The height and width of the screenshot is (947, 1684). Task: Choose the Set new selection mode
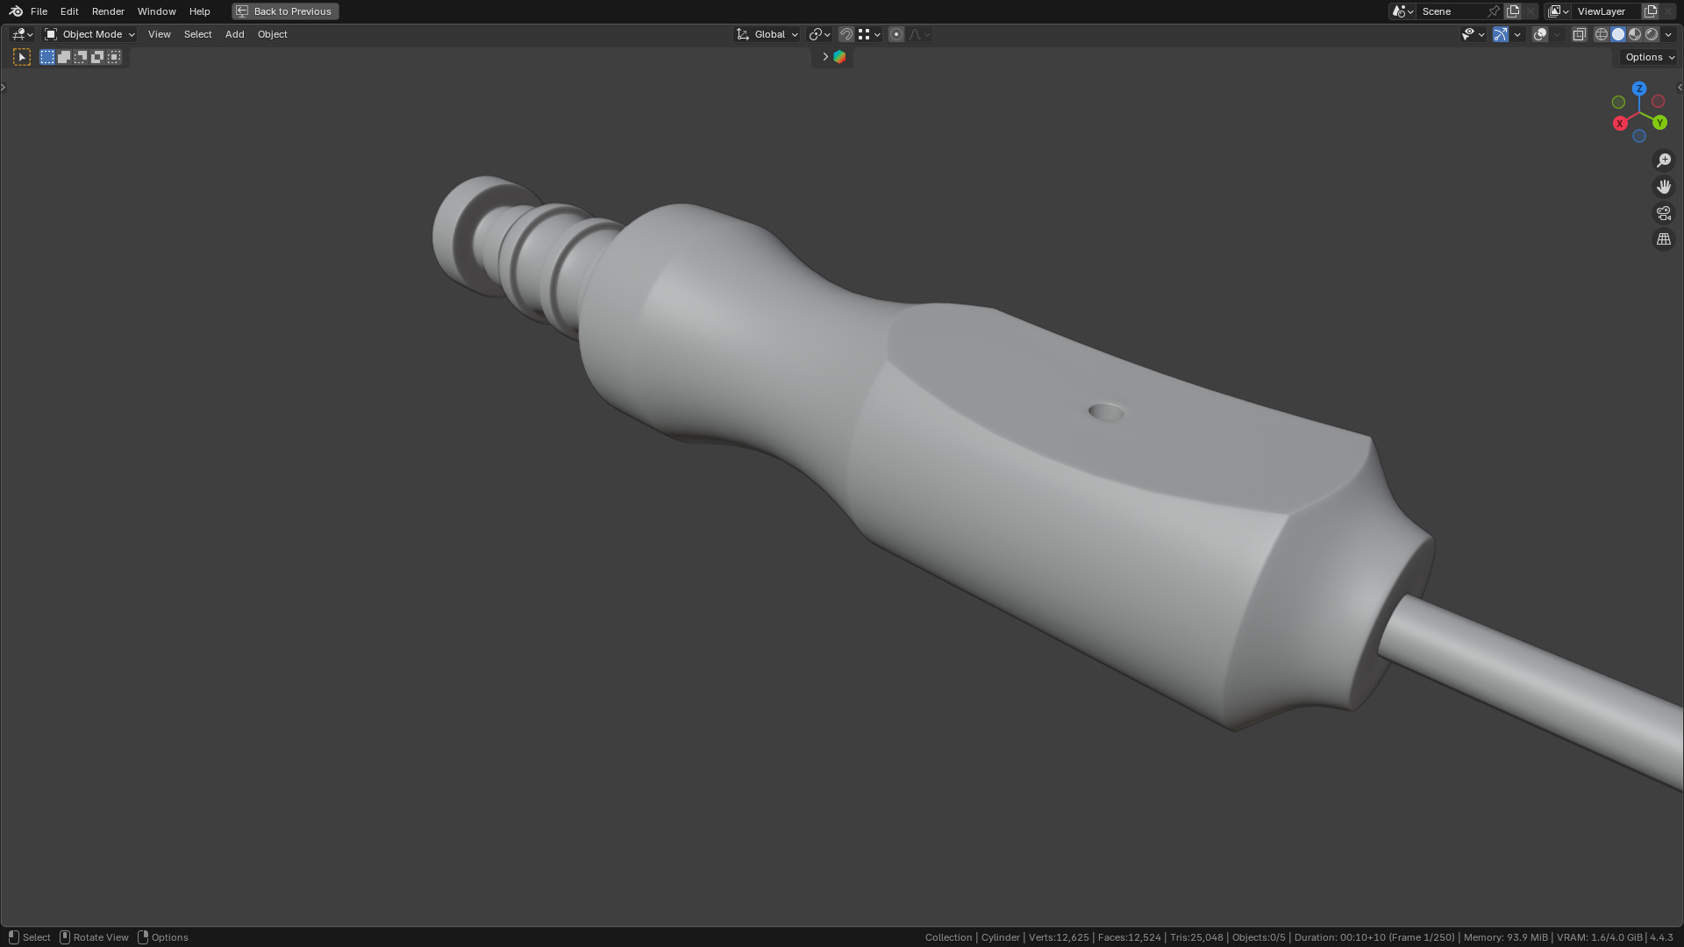click(x=47, y=57)
